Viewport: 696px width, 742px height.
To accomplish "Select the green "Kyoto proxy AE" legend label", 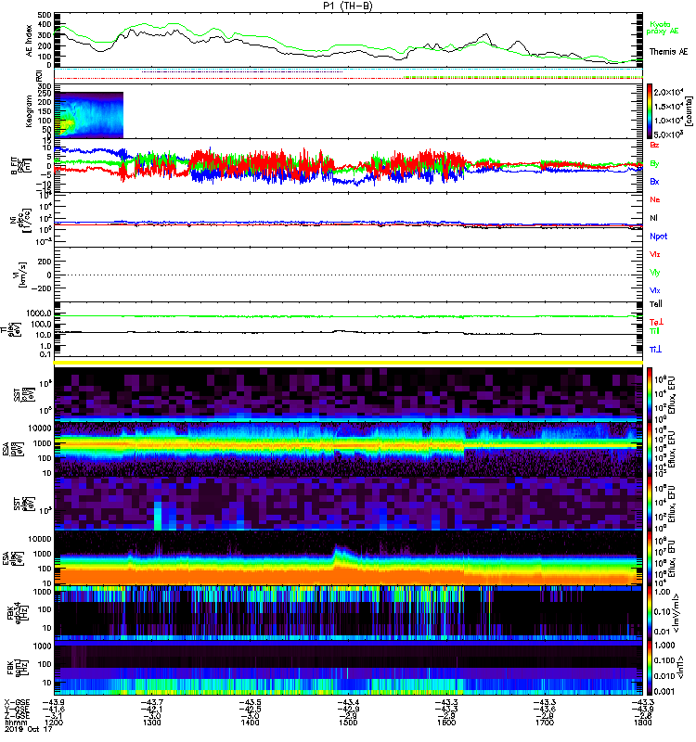I will click(x=662, y=28).
